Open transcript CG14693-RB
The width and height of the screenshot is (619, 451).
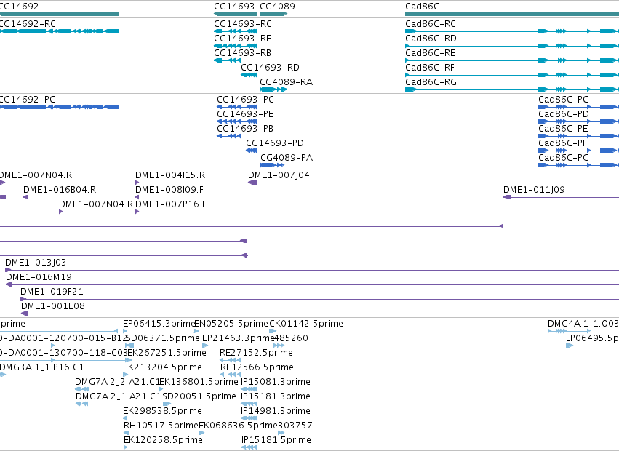pyautogui.click(x=227, y=60)
